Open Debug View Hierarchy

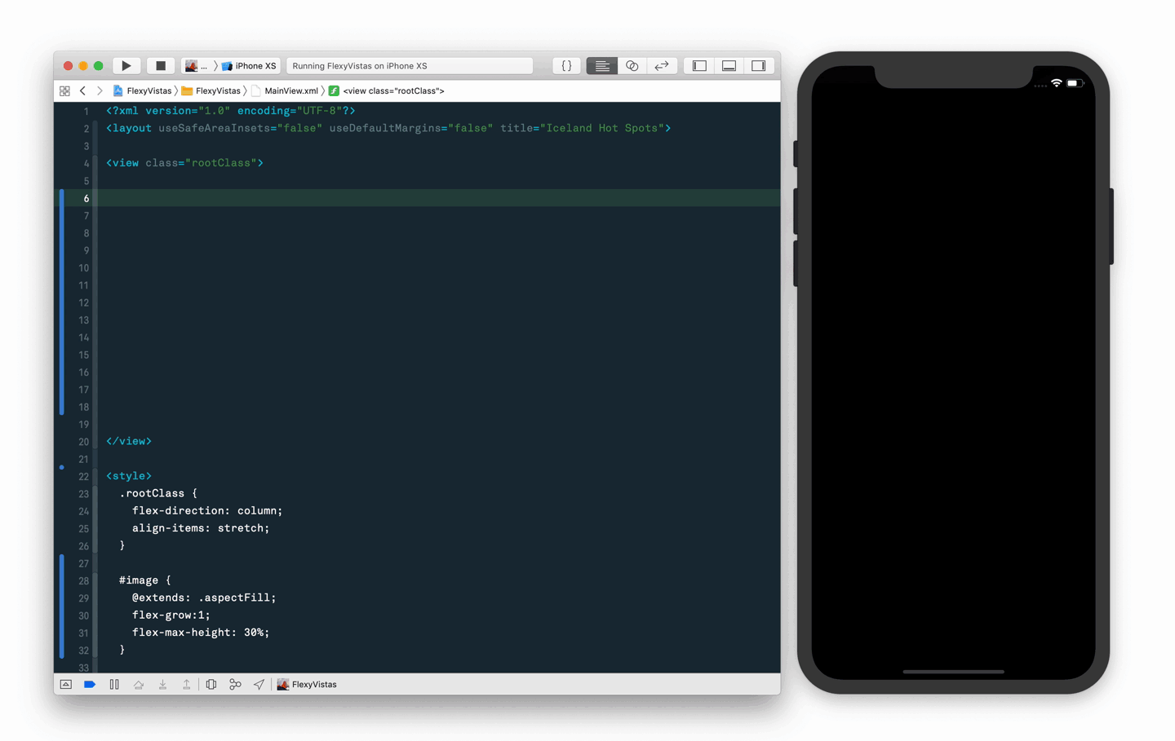[x=211, y=685]
